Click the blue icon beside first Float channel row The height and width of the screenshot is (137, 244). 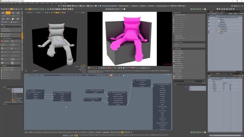230,85
